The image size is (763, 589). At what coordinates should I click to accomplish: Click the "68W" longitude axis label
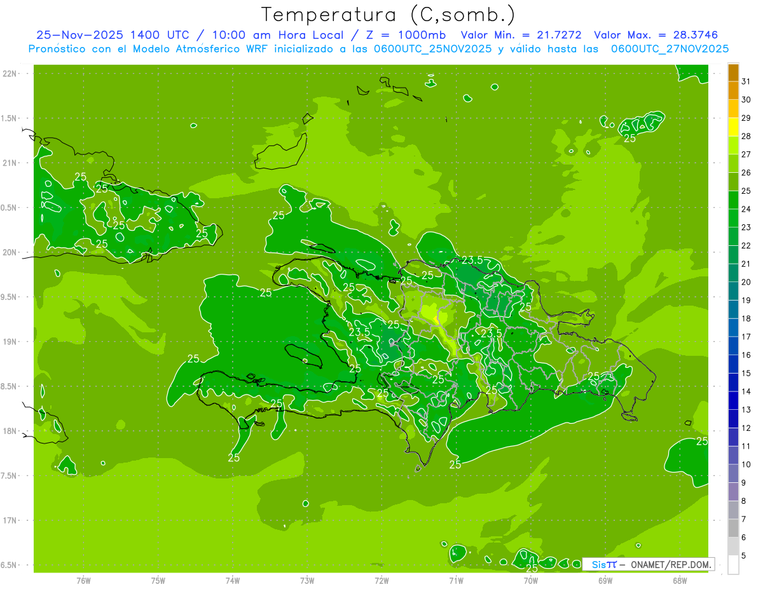680,581
